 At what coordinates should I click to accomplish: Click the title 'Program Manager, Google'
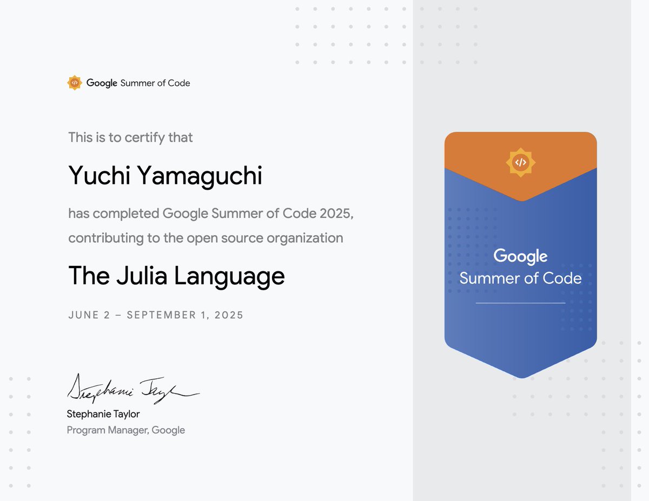pos(126,430)
